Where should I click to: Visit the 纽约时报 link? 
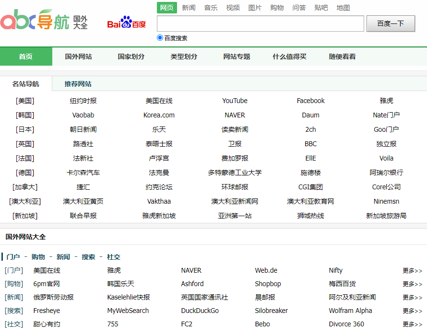tap(83, 101)
